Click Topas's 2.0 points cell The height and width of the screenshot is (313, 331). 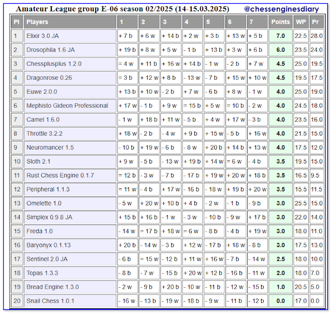pyautogui.click(x=280, y=273)
